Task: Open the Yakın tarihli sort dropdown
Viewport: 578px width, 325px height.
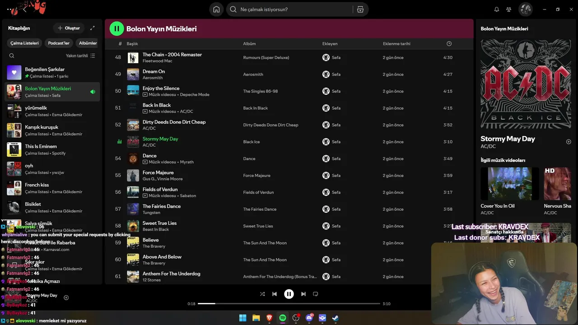Action: (x=80, y=56)
